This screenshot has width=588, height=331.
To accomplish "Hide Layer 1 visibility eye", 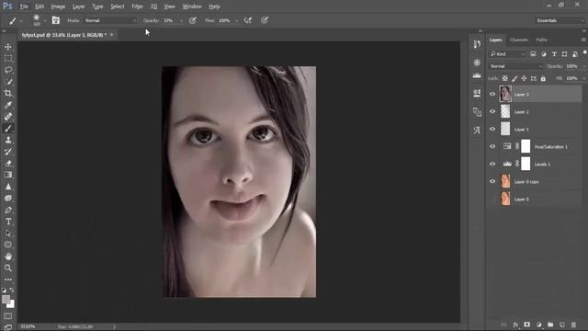I will pos(492,129).
